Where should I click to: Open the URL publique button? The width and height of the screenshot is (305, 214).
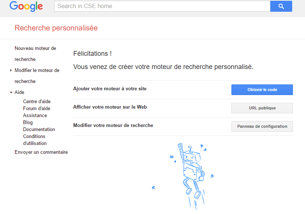(262, 108)
